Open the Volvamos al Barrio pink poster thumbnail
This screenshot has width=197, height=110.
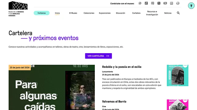pyautogui.click(x=178, y=105)
